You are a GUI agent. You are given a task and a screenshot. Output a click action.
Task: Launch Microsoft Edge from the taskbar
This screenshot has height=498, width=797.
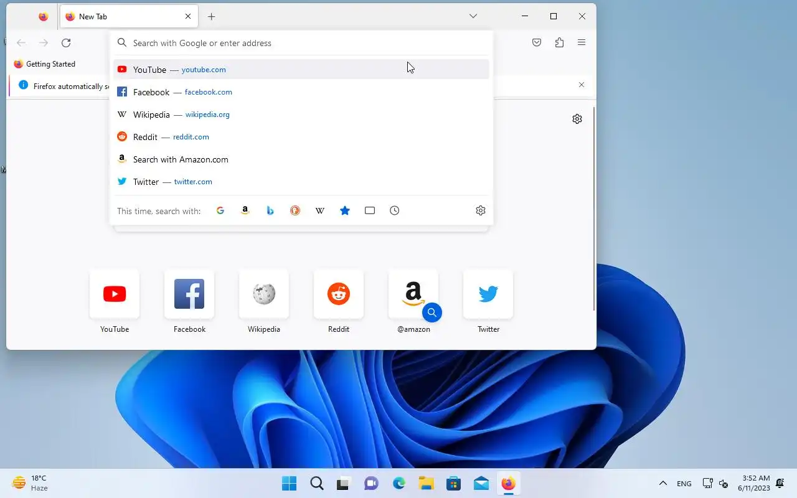pos(399,483)
